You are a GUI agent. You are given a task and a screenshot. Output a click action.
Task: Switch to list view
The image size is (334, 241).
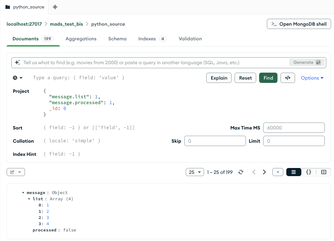294,172
